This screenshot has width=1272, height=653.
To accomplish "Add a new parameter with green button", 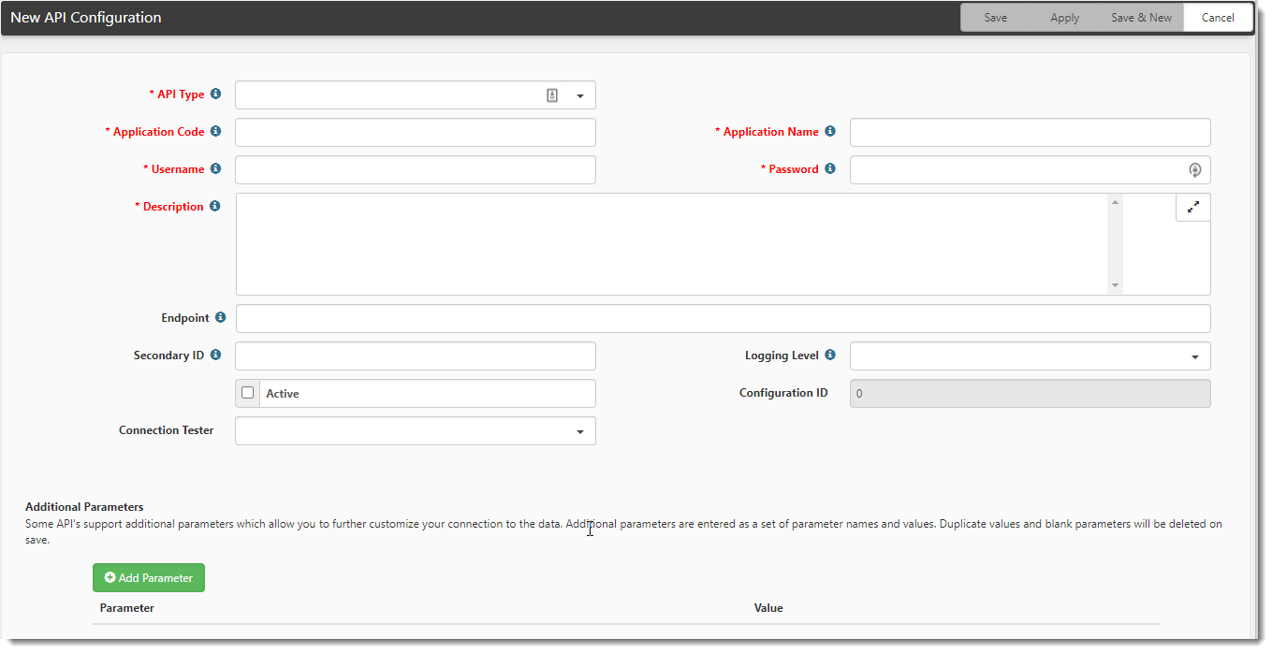I will coord(149,578).
